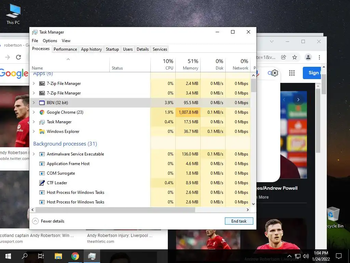The width and height of the screenshot is (350, 263).
Task: Open taskbar search magnifier
Action: [25, 256]
